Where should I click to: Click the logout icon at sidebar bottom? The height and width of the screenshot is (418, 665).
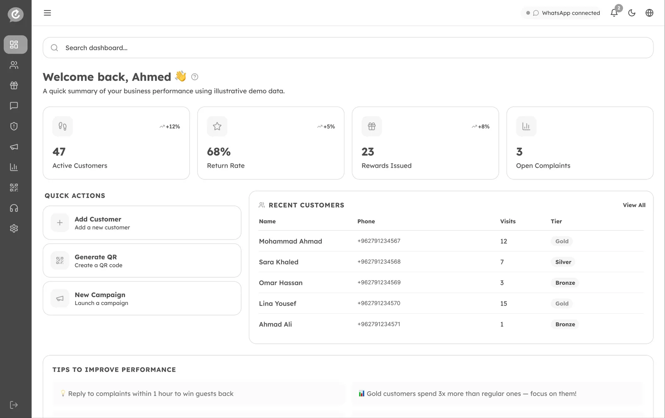tap(14, 405)
